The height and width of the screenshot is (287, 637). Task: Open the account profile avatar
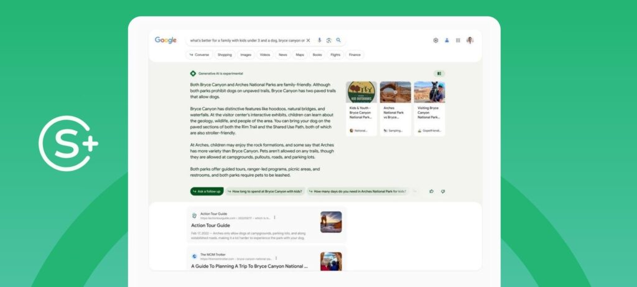pos(470,40)
